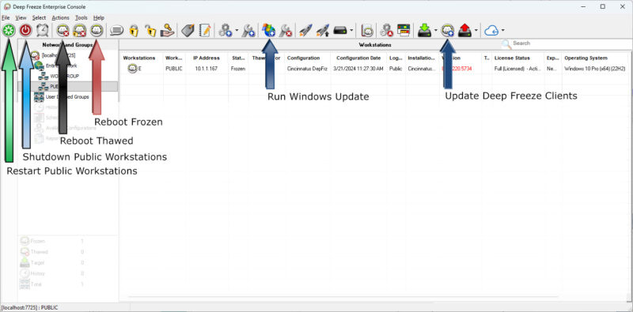Image resolution: width=633 pixels, height=312 pixels.
Task: Open dropdown arrow beside red uninstall icon
Action: (x=476, y=30)
